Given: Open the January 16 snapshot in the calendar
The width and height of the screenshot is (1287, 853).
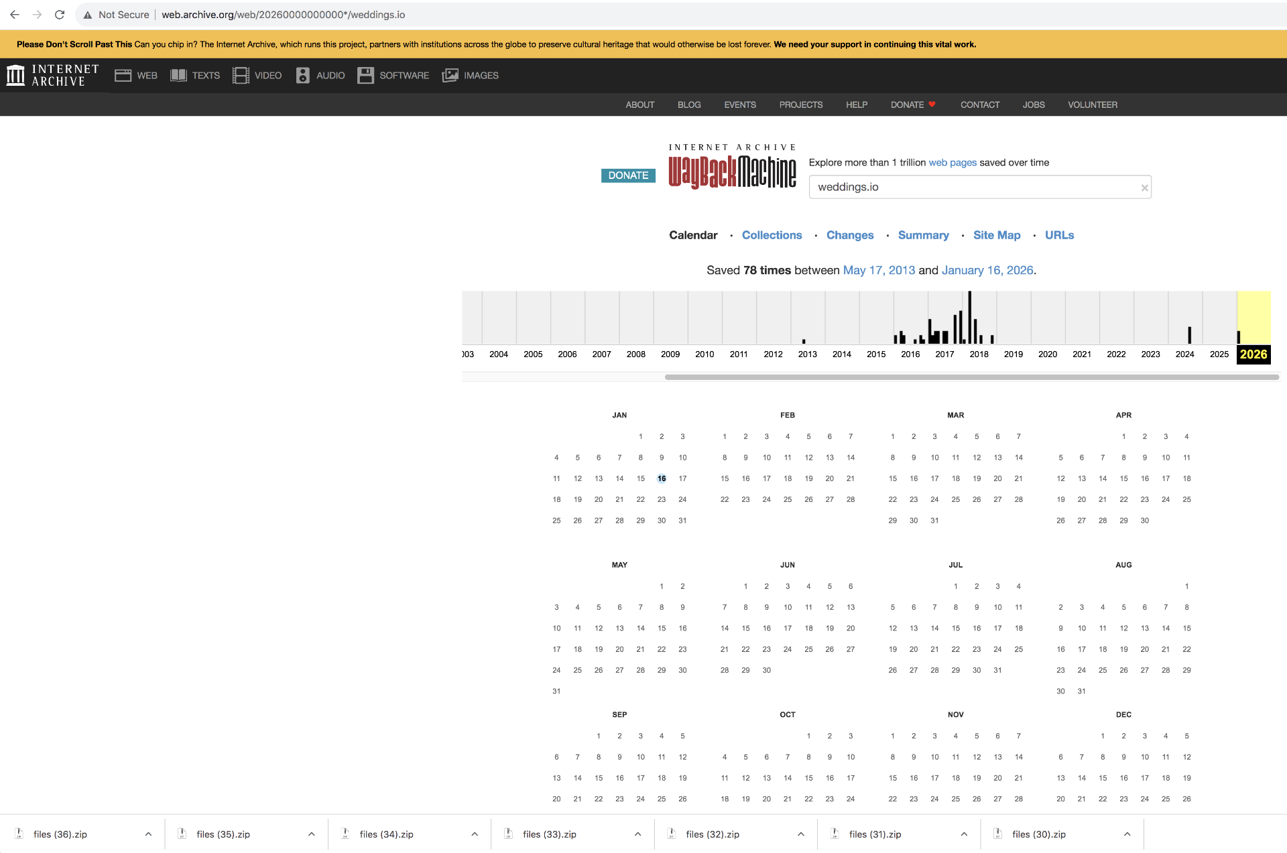Looking at the screenshot, I should pyautogui.click(x=662, y=478).
